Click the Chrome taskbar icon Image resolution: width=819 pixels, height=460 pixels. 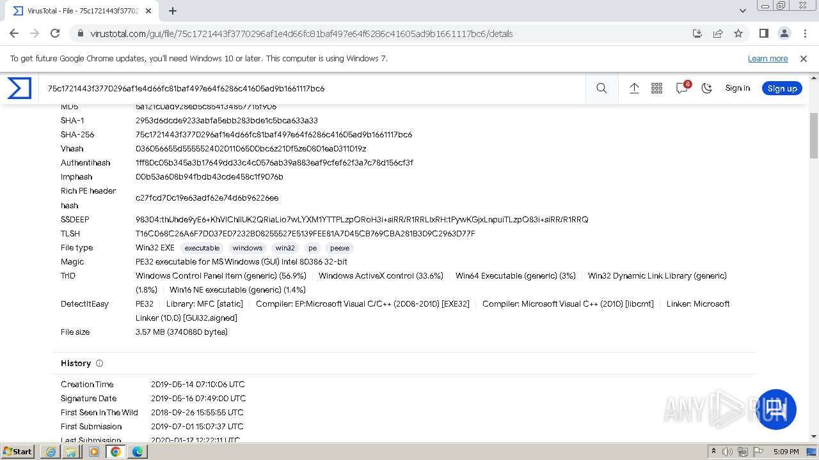115,452
